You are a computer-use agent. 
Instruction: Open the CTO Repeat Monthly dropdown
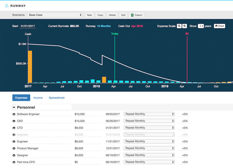click(x=149, y=128)
